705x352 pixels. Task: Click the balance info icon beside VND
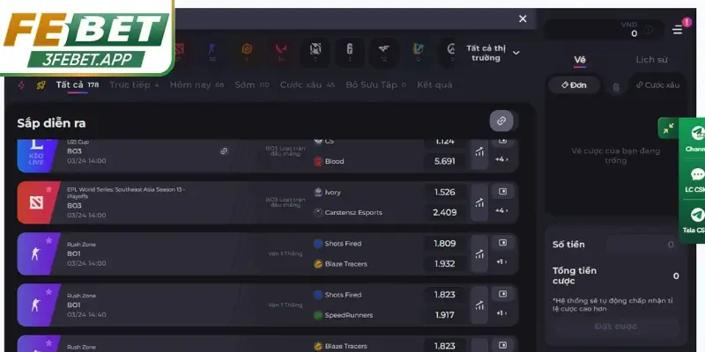[x=649, y=30]
